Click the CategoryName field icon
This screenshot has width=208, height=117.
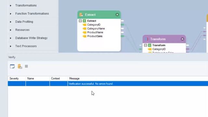(x=84, y=29)
